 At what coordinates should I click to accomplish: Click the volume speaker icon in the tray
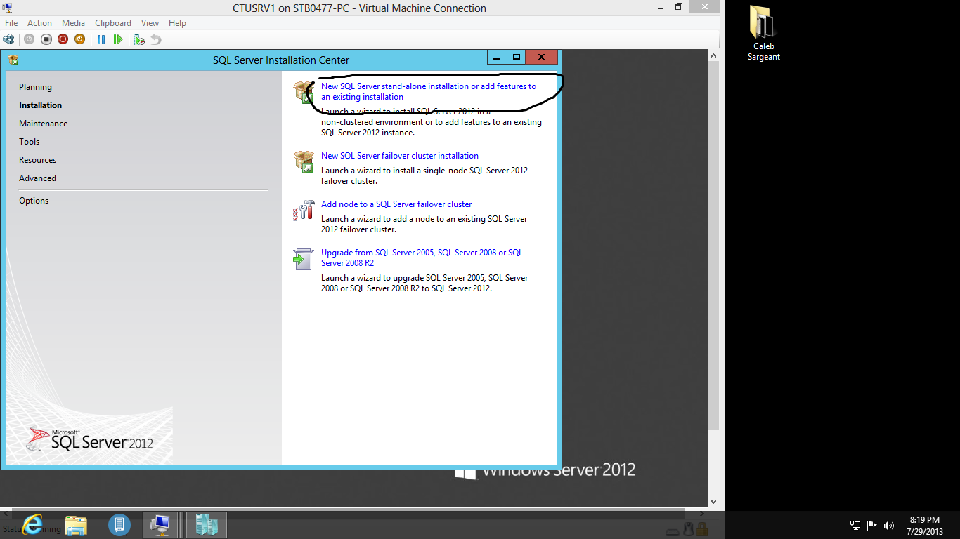click(889, 525)
